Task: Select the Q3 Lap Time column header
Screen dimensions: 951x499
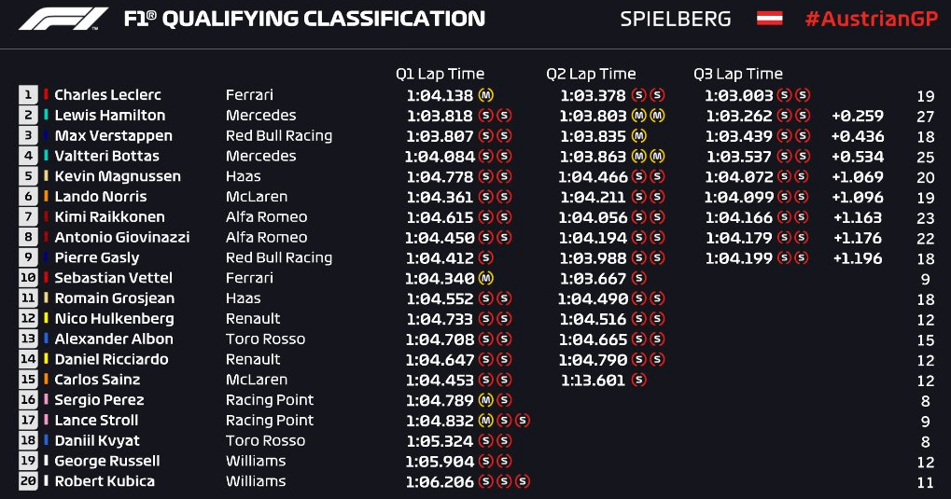Action: tap(738, 74)
